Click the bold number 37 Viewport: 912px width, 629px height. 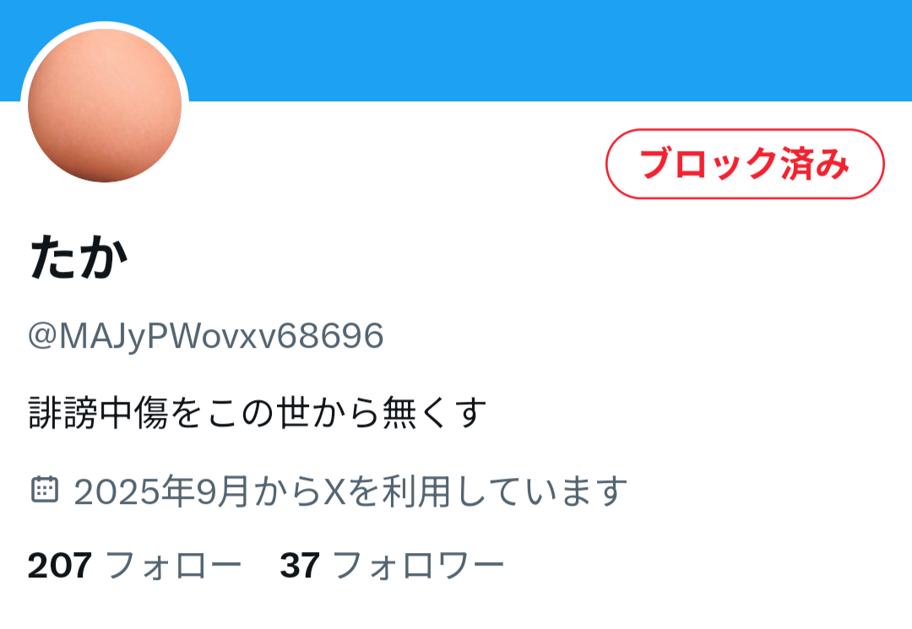click(x=300, y=565)
